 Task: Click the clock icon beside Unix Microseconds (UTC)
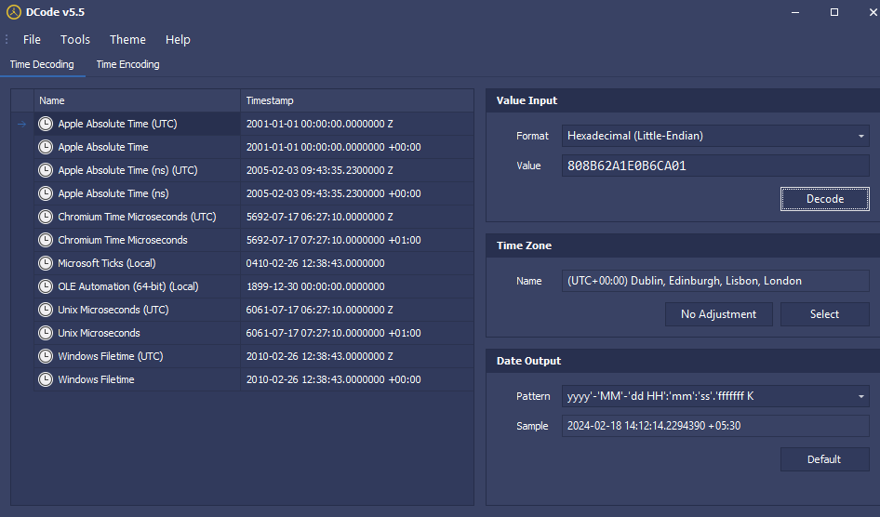(x=46, y=310)
